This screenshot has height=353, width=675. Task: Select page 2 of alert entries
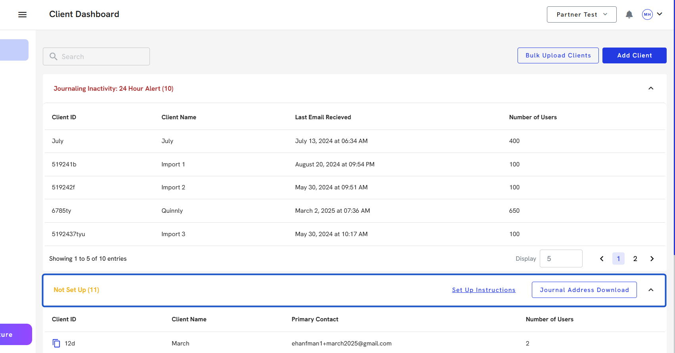point(635,259)
